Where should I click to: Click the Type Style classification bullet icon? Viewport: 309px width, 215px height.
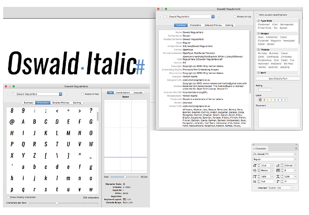[x=259, y=20]
